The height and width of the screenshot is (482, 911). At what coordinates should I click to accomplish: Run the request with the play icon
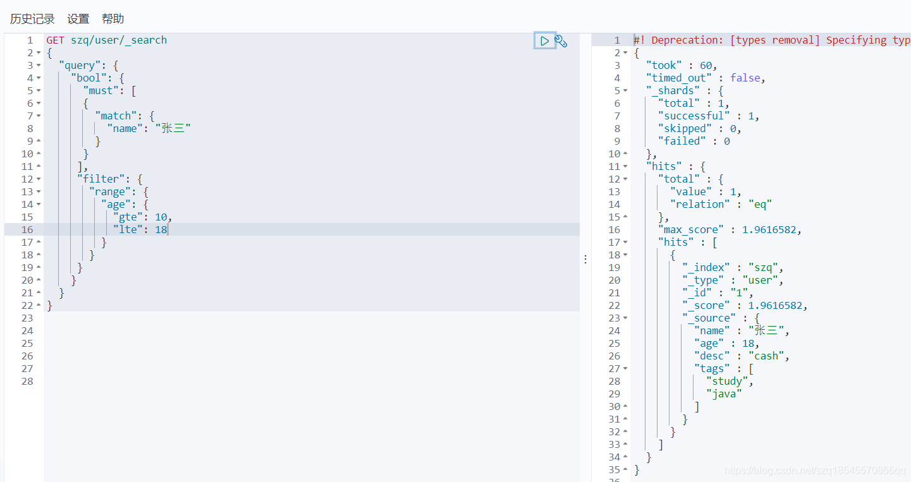point(544,41)
